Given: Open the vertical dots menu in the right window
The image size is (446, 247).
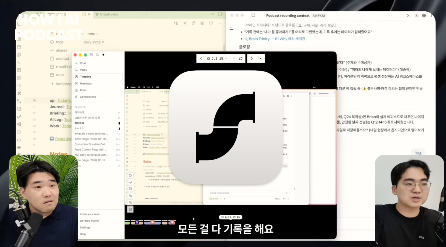Looking at the screenshot, I should [431, 16].
